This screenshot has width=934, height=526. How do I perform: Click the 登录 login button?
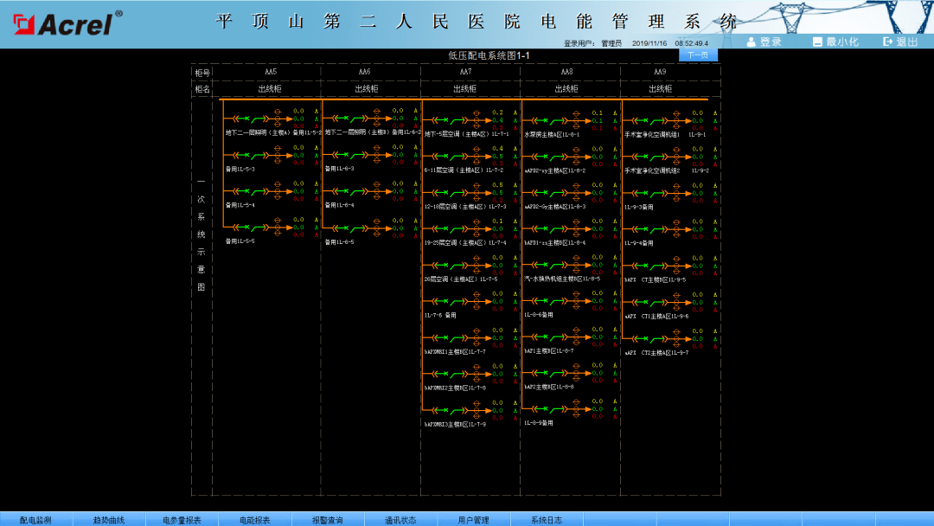coord(764,42)
